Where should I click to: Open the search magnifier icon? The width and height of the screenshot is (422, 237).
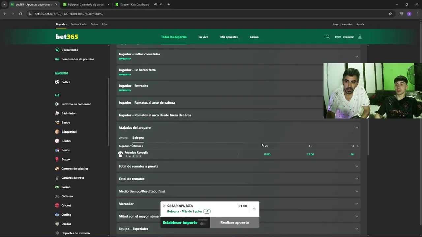(327, 37)
